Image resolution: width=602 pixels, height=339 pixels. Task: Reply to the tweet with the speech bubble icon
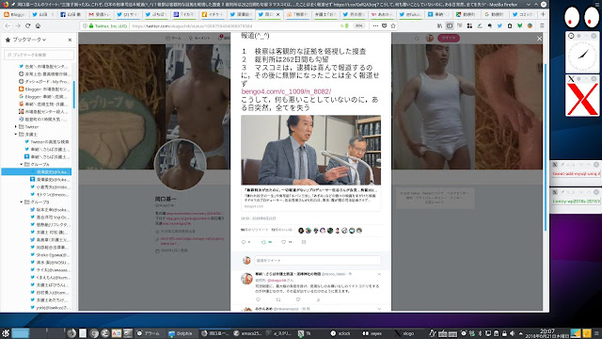click(244, 242)
